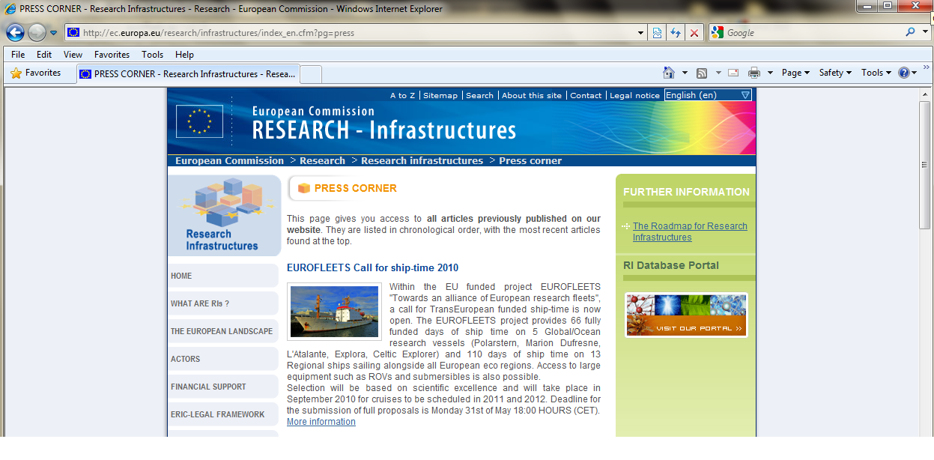
Task: Open the Favorites menu in menu bar
Action: click(x=112, y=55)
